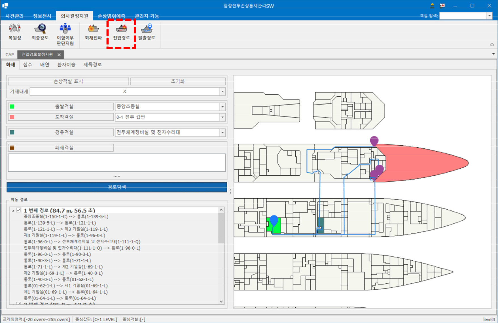Click the 초기화 reset button
Screen dimensions: 498x323
178,81
